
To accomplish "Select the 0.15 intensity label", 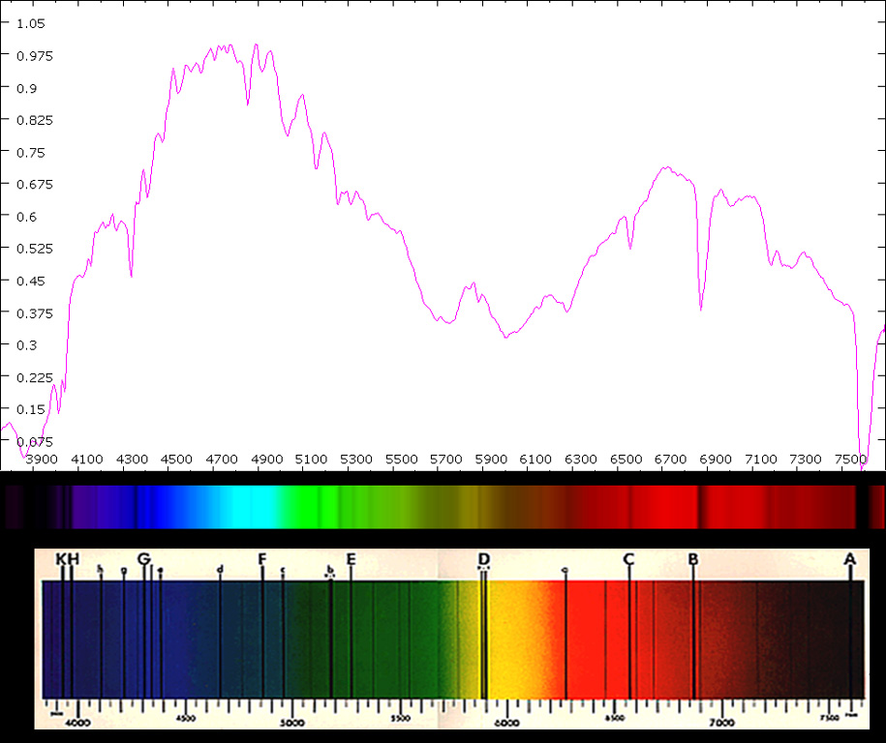I will coord(31,410).
